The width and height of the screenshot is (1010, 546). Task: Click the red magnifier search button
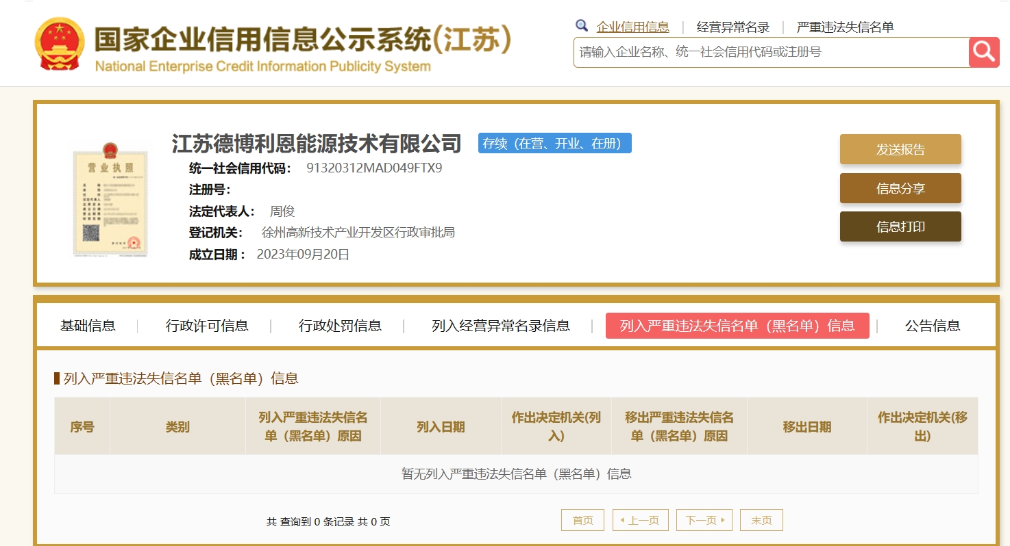click(x=984, y=52)
